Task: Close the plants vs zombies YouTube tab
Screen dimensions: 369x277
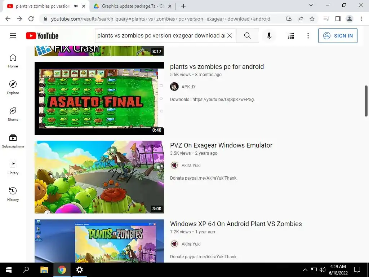Action: coord(84,6)
